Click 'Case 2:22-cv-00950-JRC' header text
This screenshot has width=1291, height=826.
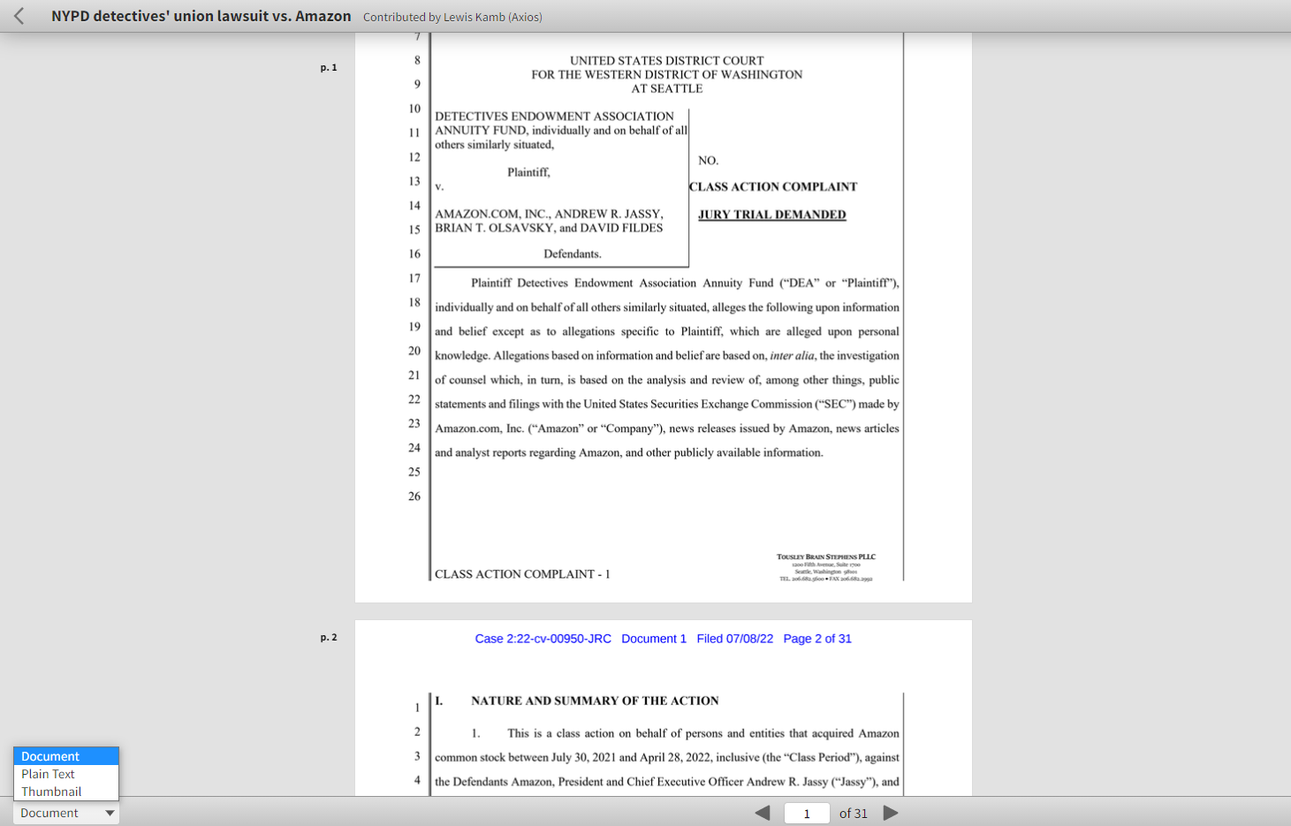[x=543, y=639]
